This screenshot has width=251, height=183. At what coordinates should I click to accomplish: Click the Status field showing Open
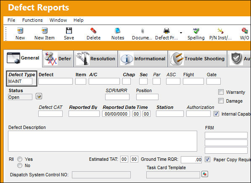[x=20, y=97]
